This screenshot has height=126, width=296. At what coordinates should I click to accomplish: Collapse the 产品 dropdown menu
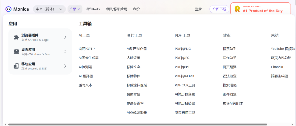(x=75, y=9)
